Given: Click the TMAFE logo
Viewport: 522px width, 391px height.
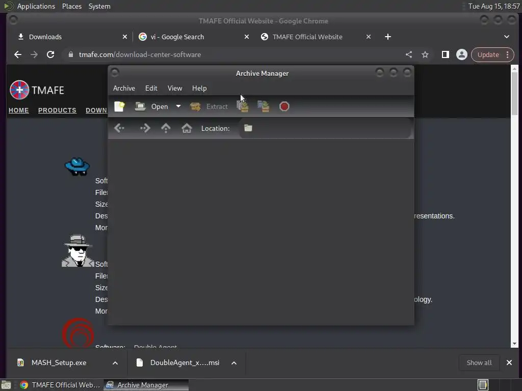Looking at the screenshot, I should click(37, 90).
